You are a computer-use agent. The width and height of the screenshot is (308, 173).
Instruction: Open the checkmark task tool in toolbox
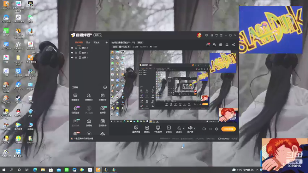coord(102,97)
